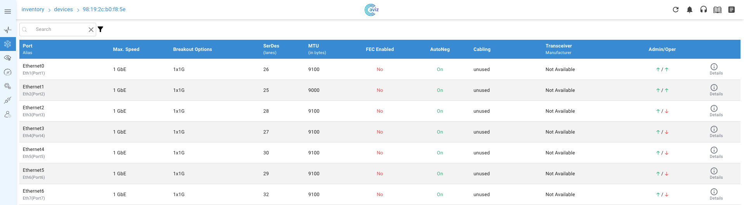This screenshot has height=205, width=744.
Task: Click the headphones support icon
Action: [x=703, y=10]
